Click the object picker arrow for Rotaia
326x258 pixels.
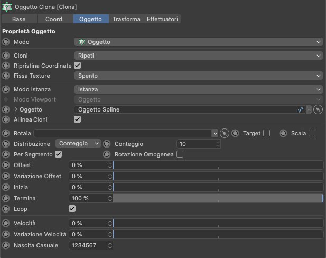(225, 133)
